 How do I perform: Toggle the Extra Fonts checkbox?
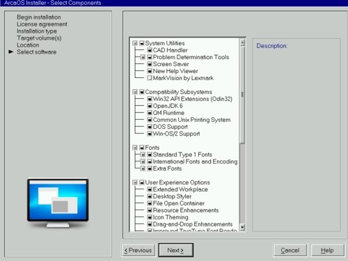[x=150, y=168]
